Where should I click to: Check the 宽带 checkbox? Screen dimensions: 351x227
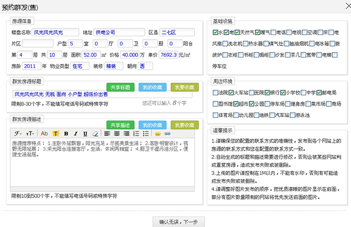pyautogui.click(x=303, y=55)
